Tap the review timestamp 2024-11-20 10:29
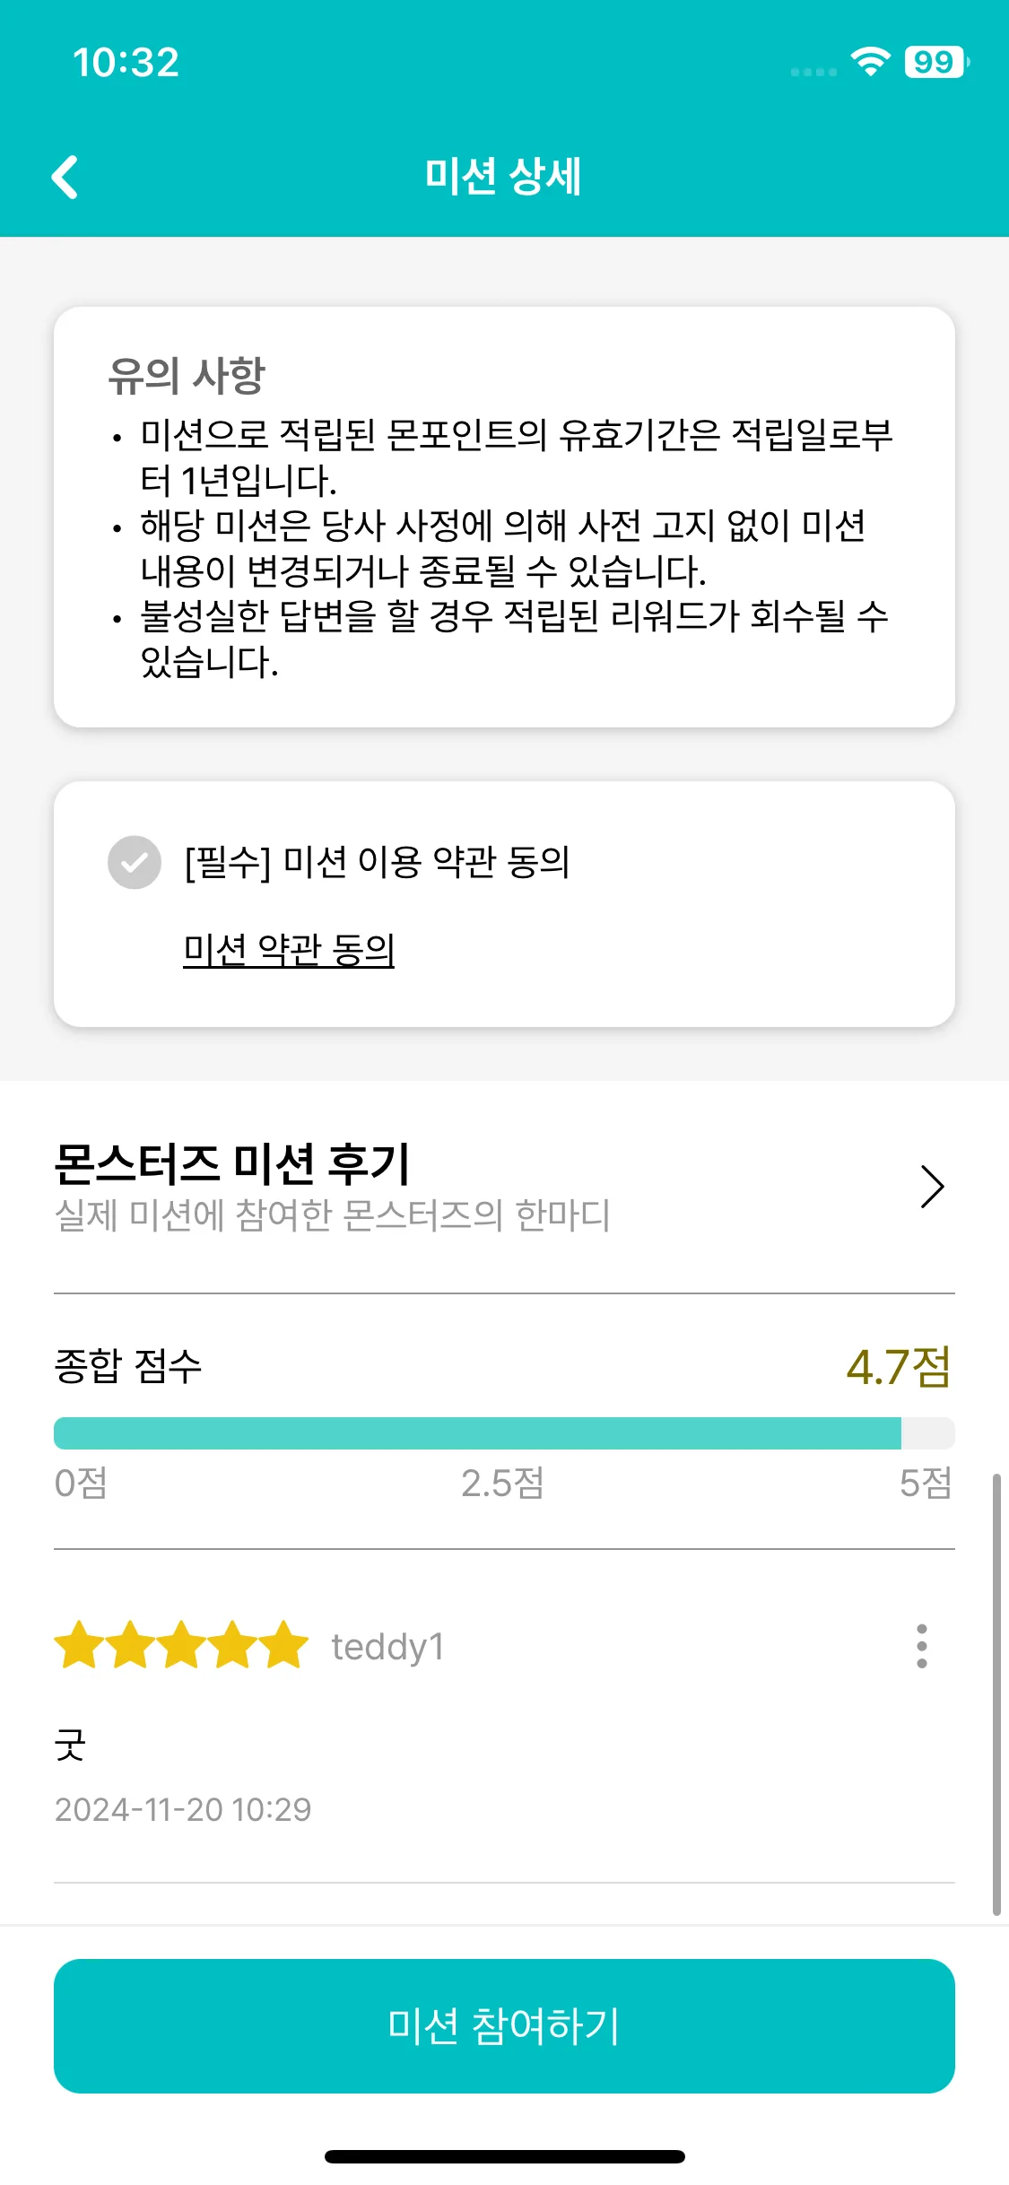This screenshot has height=2185, width=1009. 183,1809
